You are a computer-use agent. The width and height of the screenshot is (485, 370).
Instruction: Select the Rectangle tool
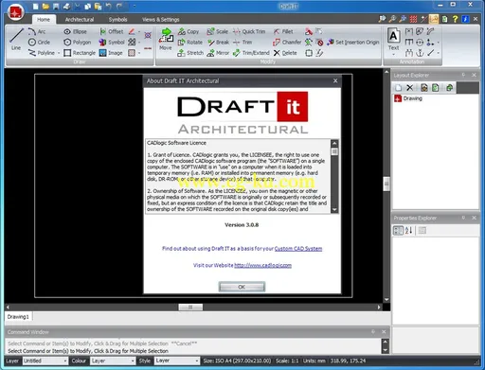(80, 53)
